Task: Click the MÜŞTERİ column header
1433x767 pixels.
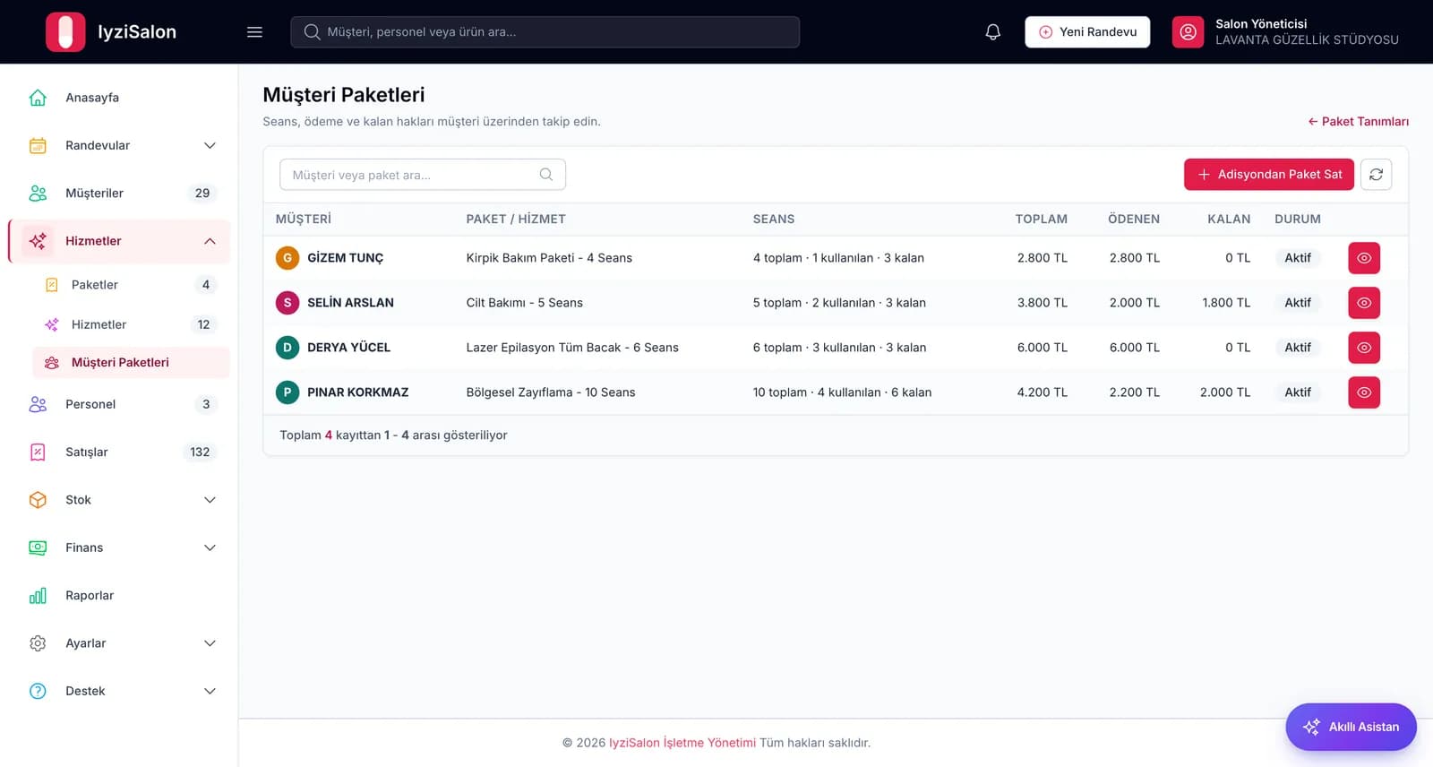Action: [303, 220]
